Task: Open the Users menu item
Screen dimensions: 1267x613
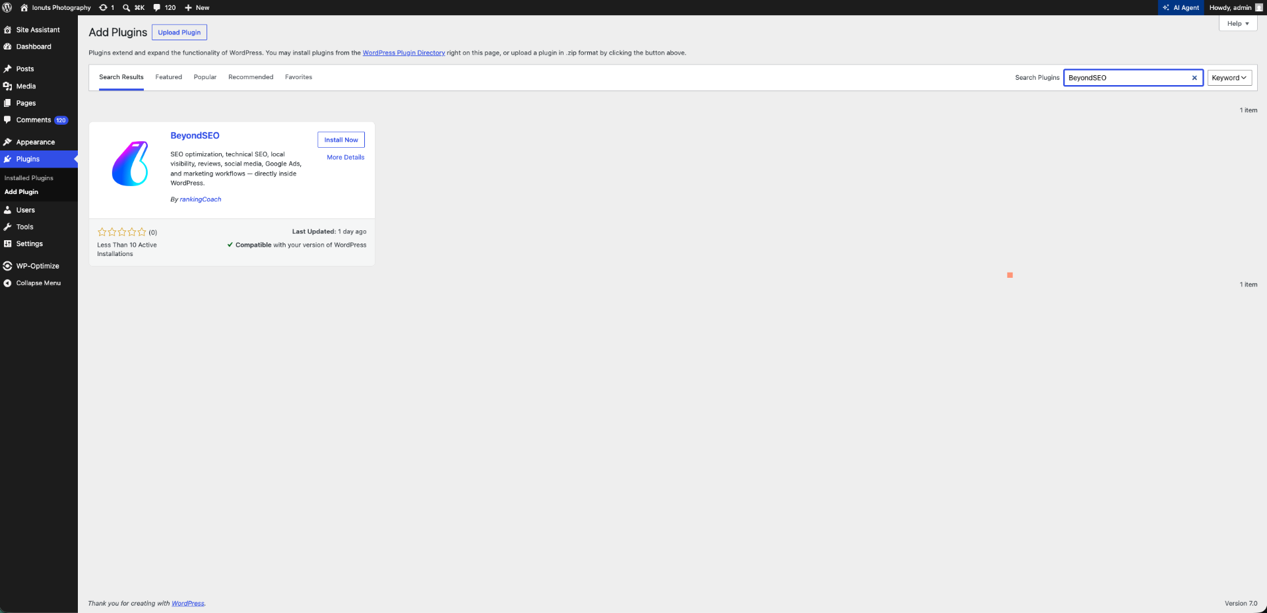Action: click(38, 210)
